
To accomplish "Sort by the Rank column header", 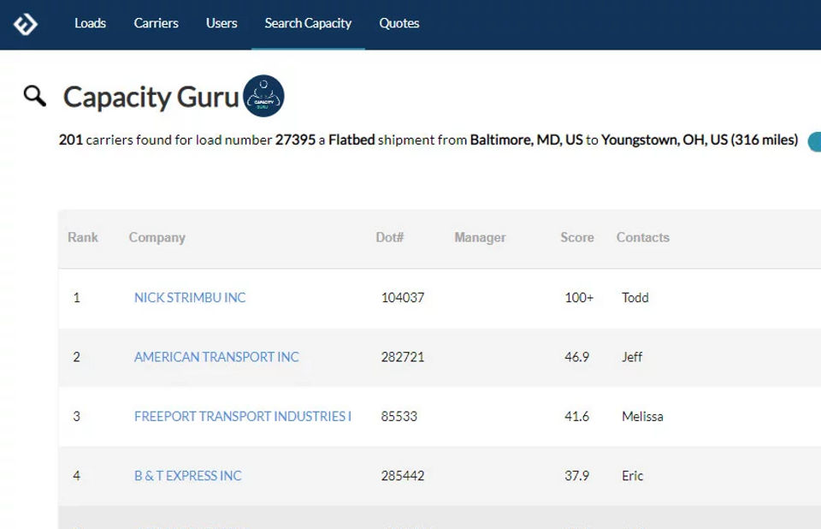I will [83, 237].
